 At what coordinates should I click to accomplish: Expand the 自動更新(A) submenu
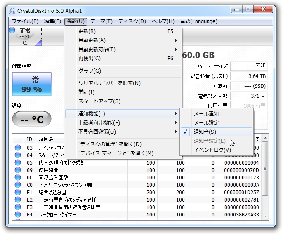click(x=123, y=40)
